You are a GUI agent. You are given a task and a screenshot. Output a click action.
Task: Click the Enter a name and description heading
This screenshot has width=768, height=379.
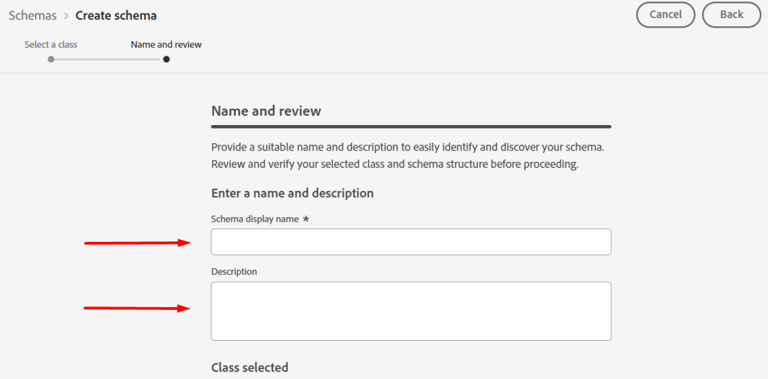click(292, 193)
